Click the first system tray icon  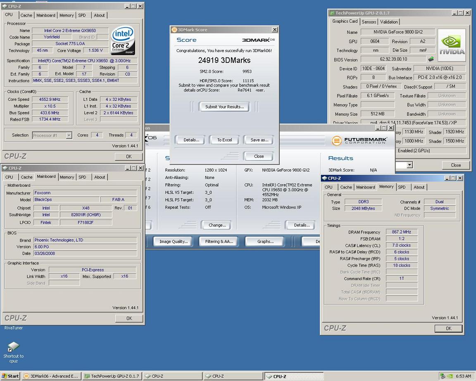[x=443, y=376]
